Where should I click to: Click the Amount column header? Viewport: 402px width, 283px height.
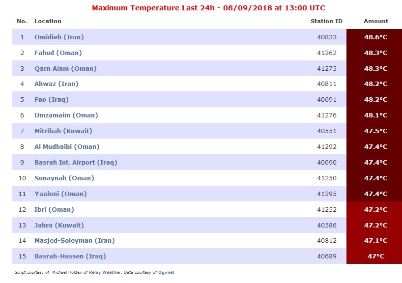tap(376, 21)
